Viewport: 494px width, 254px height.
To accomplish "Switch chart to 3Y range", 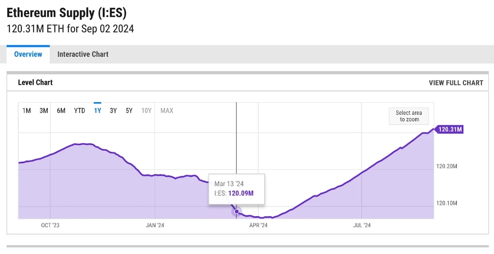I will click(113, 111).
